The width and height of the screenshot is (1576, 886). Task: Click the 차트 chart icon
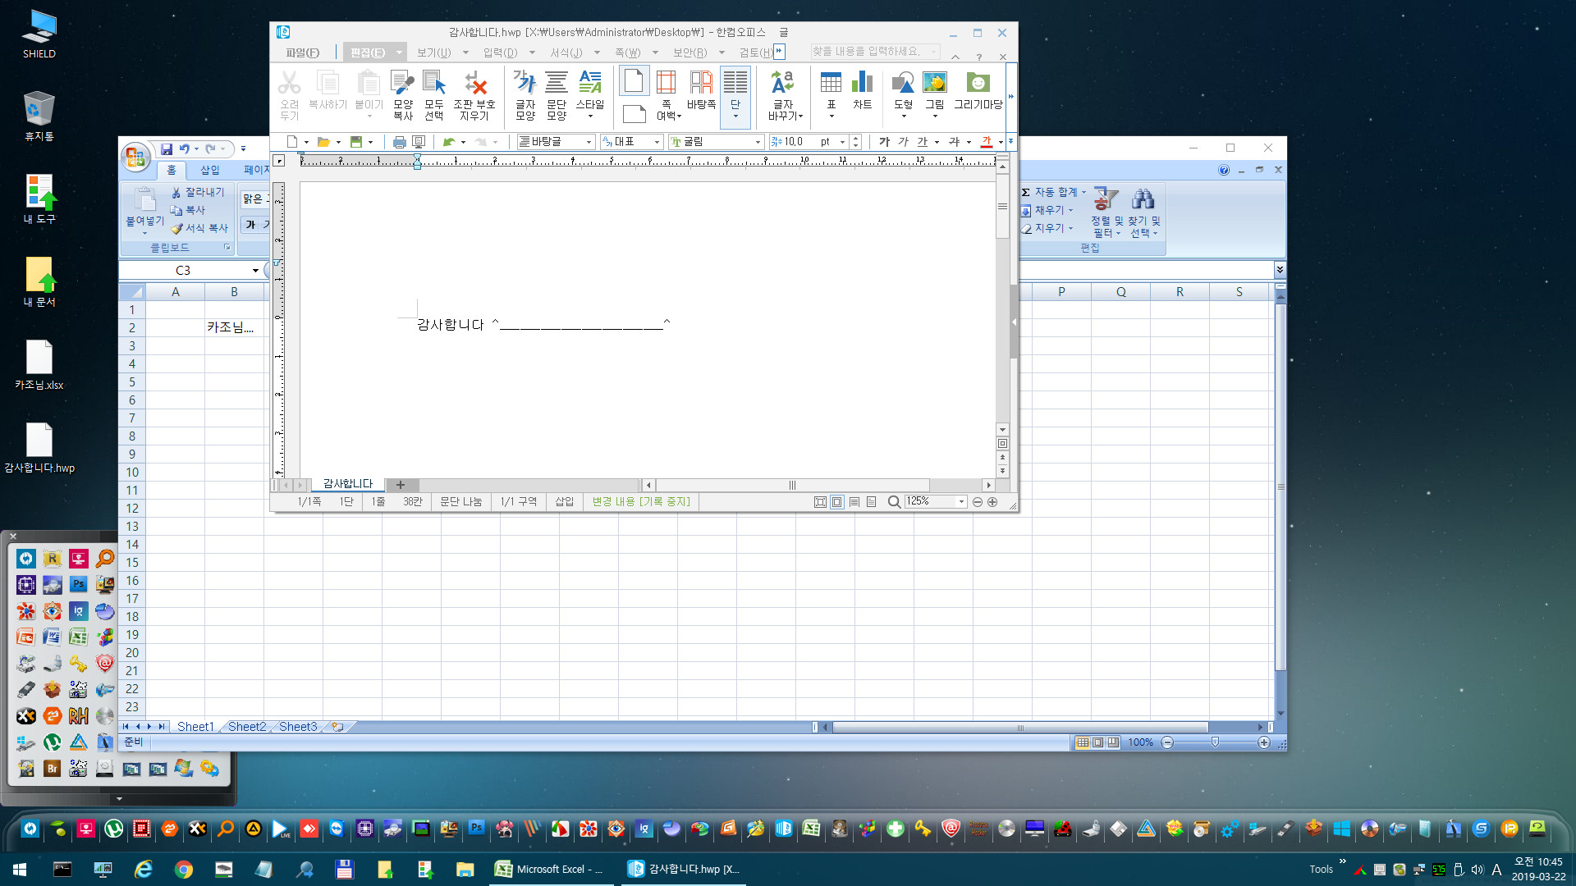(x=862, y=91)
